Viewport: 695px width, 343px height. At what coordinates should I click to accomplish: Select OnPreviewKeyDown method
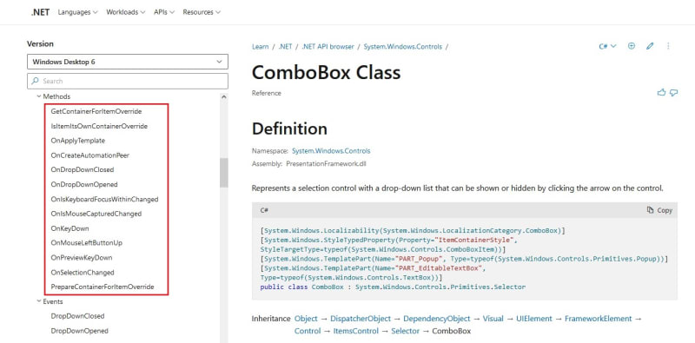pos(82,258)
